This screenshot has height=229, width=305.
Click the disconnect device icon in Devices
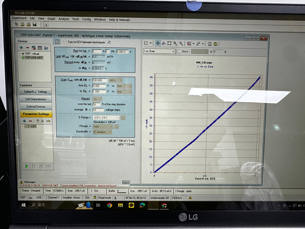34,48
